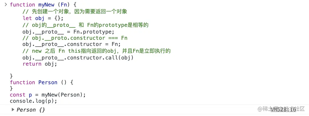Click the Person {} logged result text

tap(31, 110)
